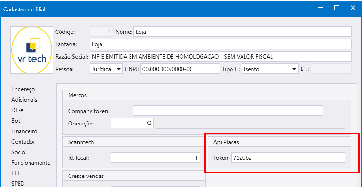
Task: Open the TEF section
Action: coord(16,173)
